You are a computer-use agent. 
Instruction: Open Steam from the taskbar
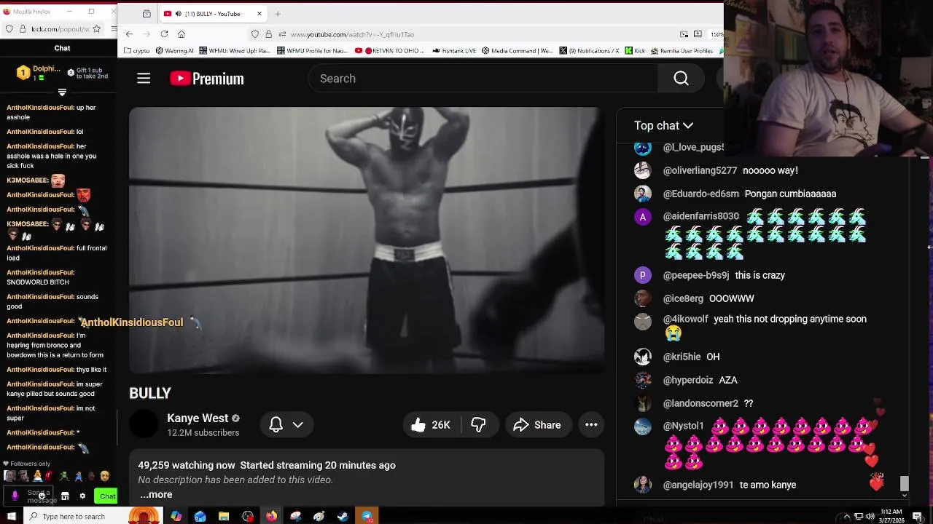point(343,516)
